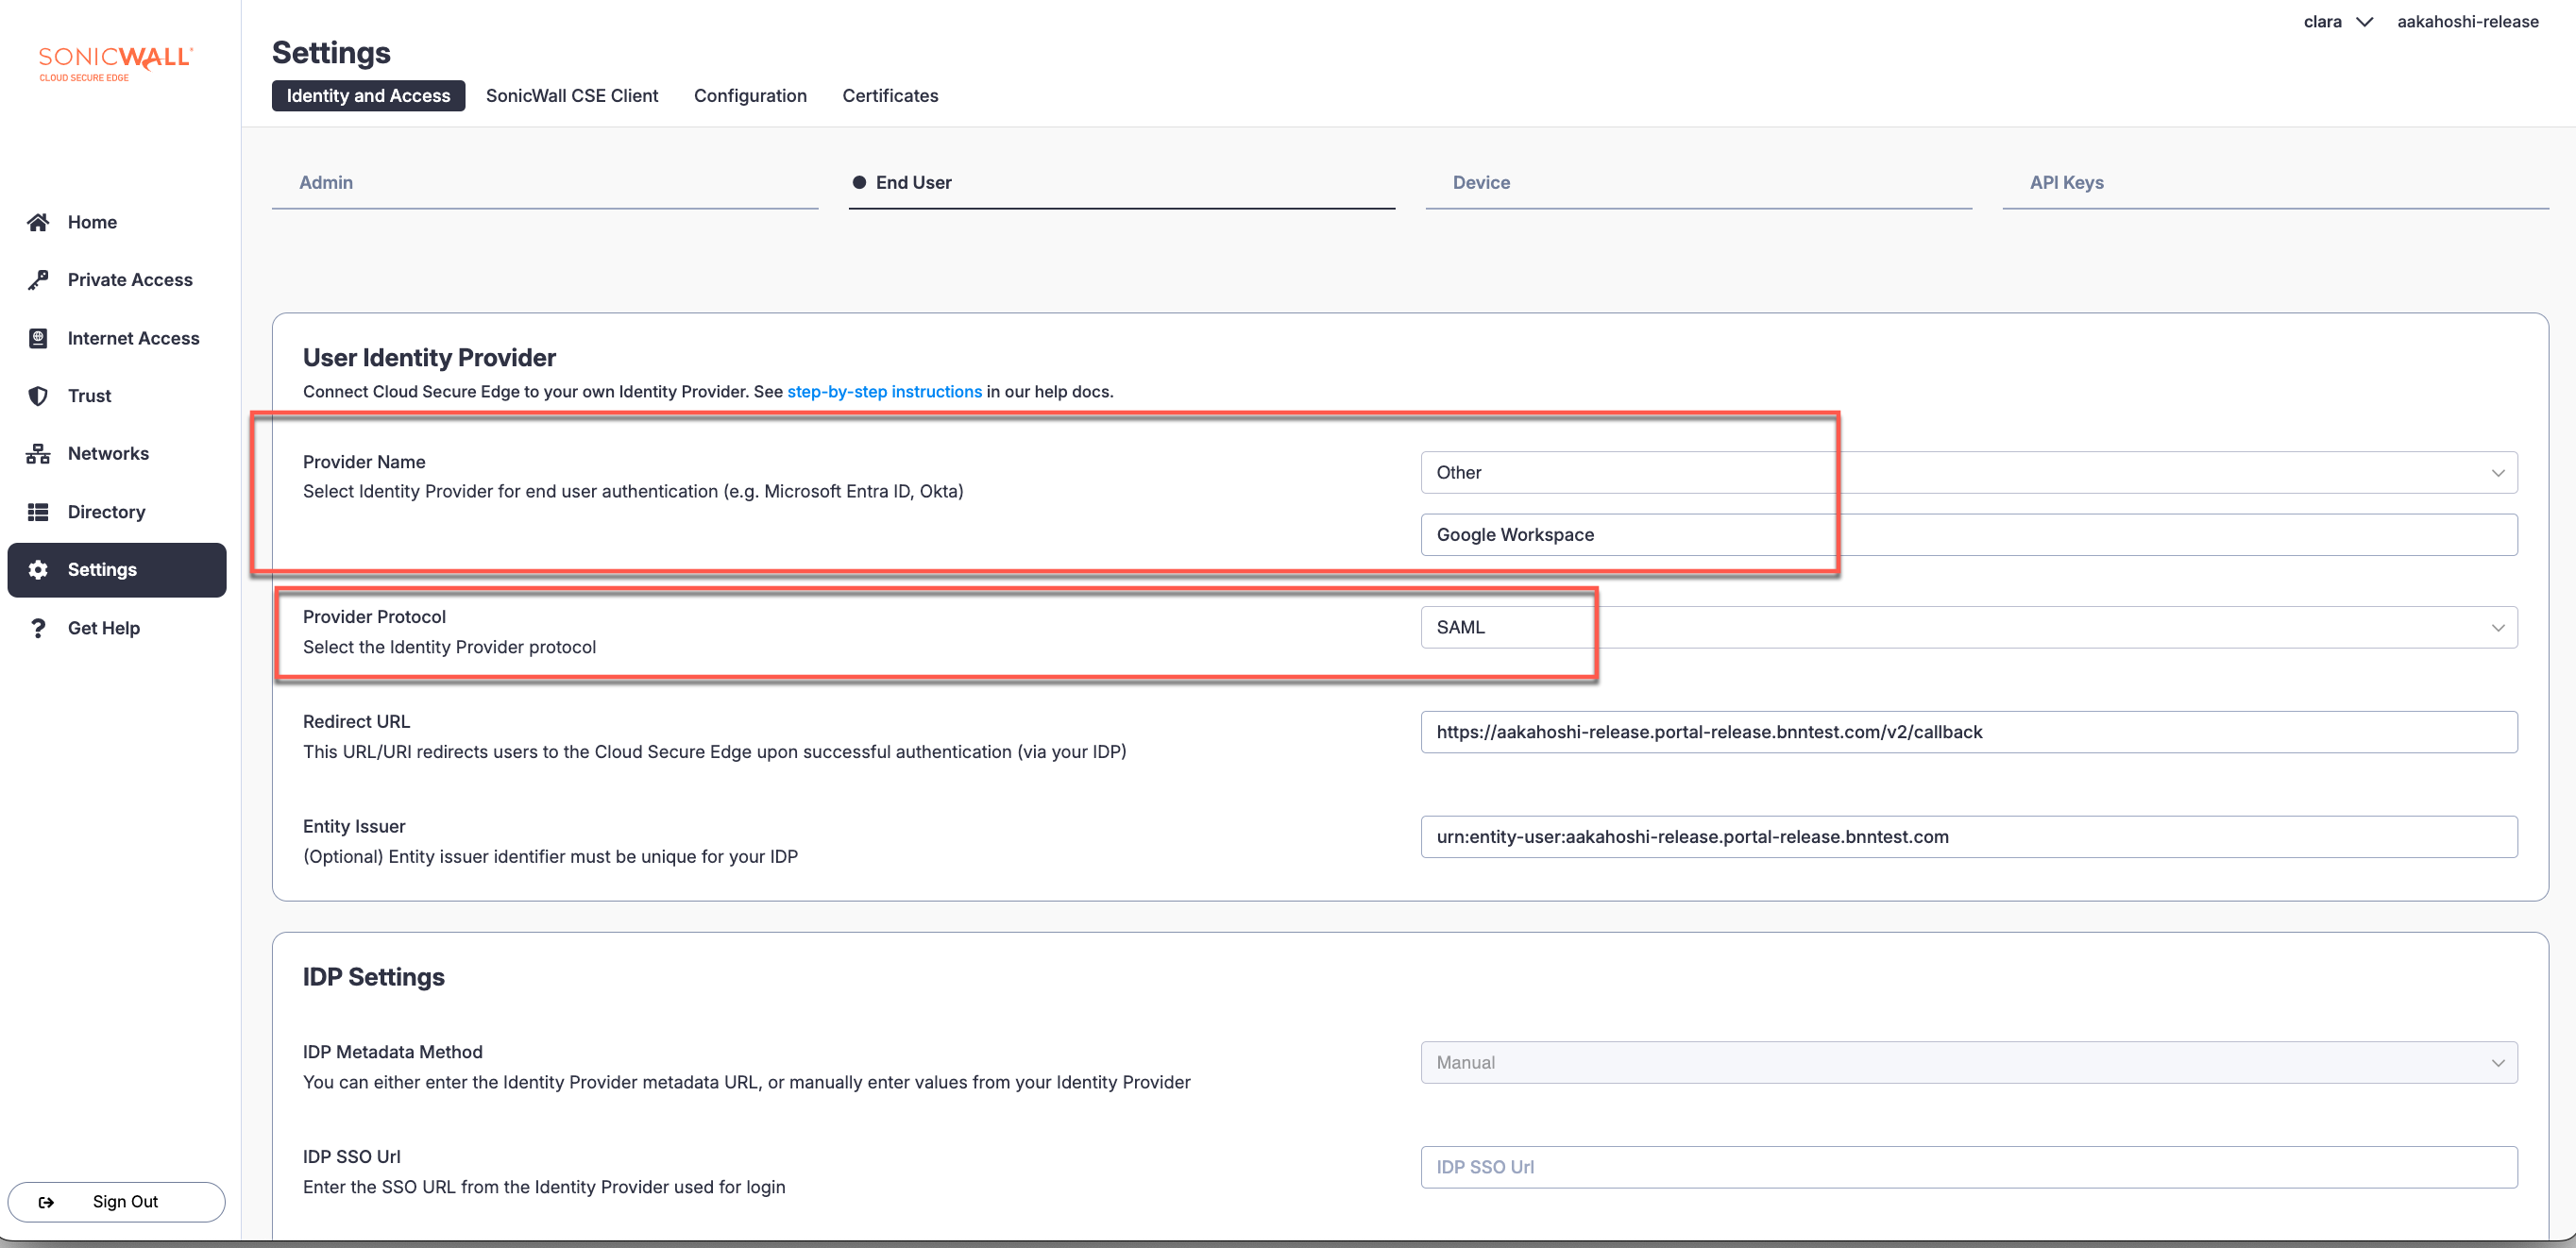Click the Settings page title
The height and width of the screenshot is (1248, 2576).
(x=331, y=53)
